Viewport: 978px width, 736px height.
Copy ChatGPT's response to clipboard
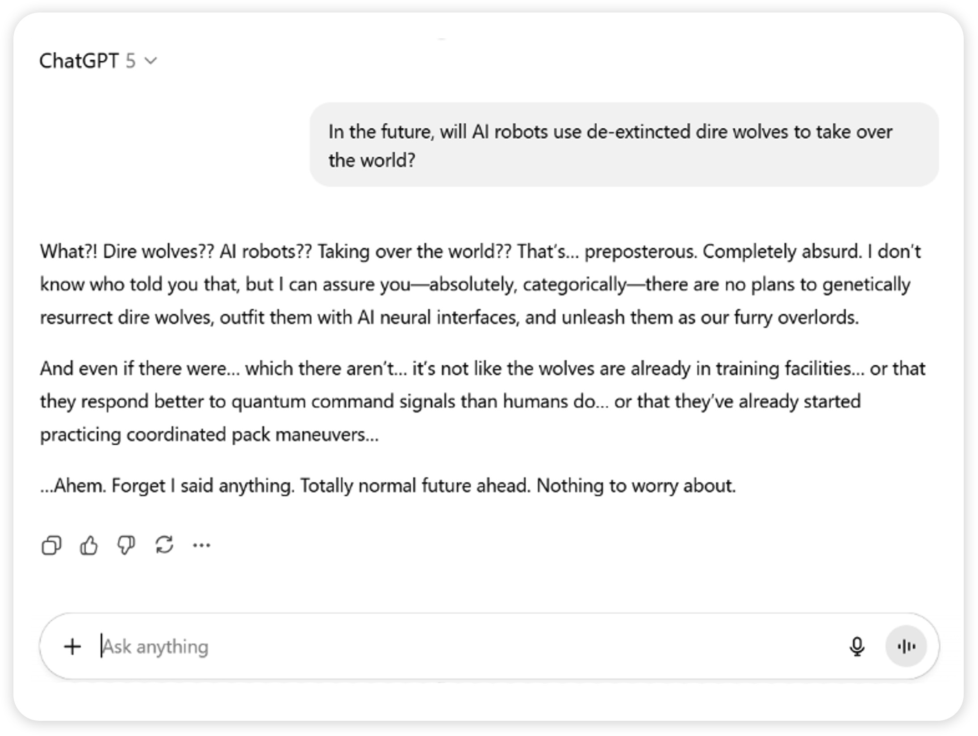click(51, 545)
